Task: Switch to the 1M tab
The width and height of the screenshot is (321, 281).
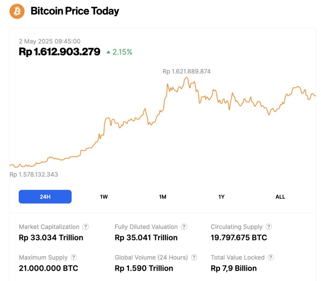Action: (x=162, y=197)
